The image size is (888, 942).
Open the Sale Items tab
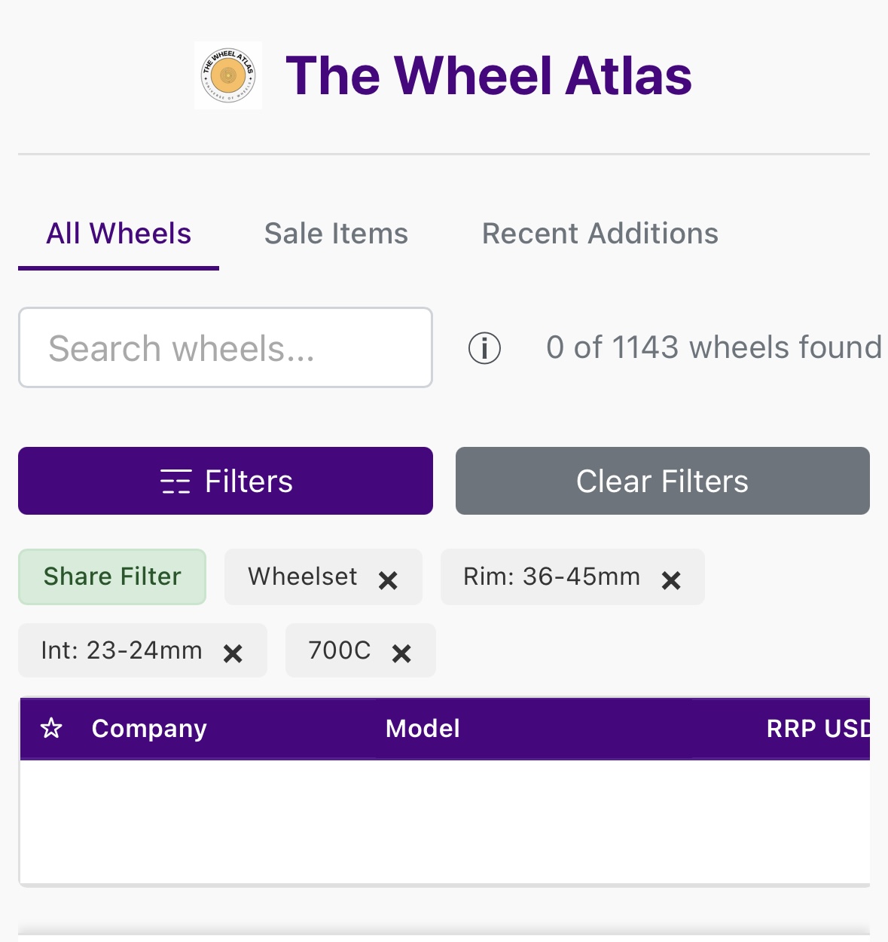[336, 234]
